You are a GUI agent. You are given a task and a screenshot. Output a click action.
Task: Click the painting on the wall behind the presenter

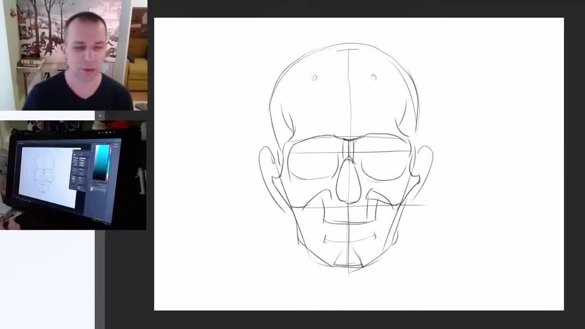[43, 27]
